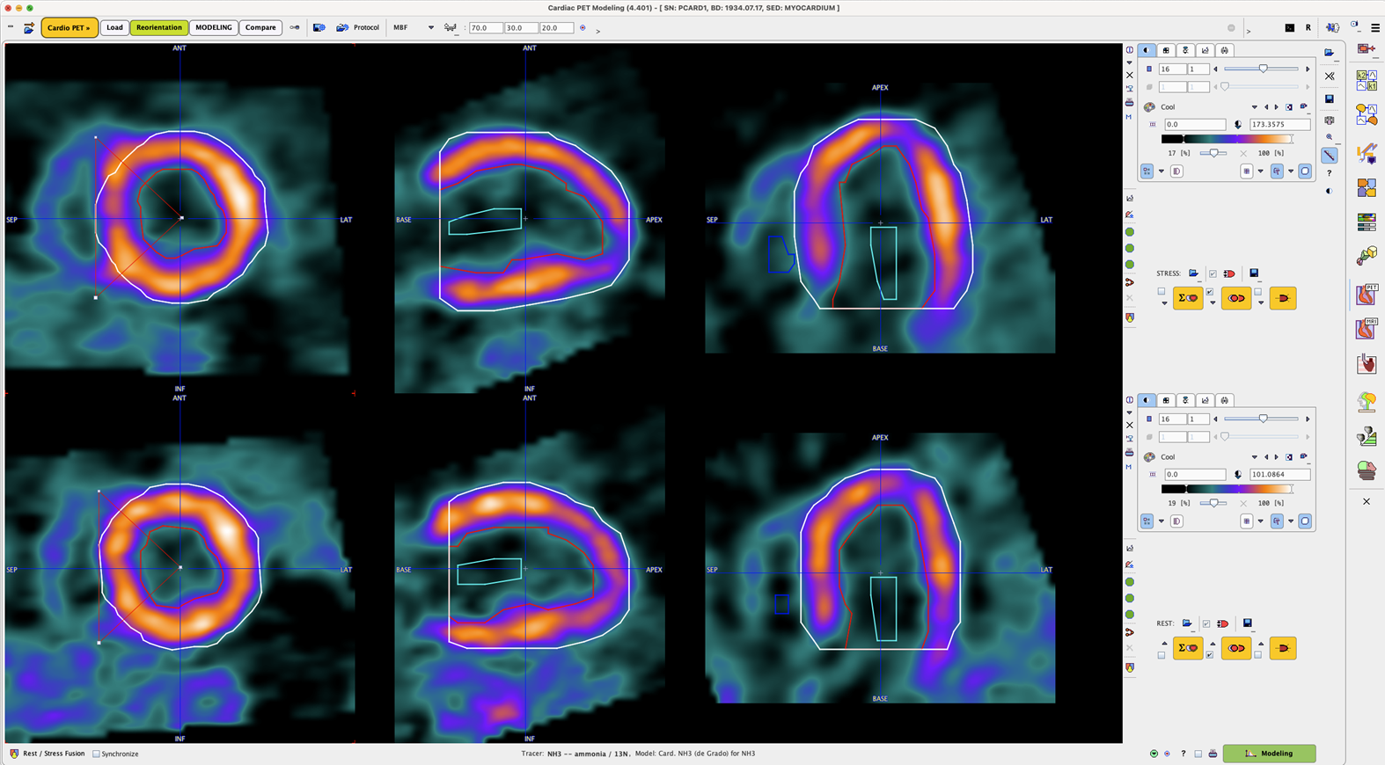The image size is (1385, 765).
Task: Switch to the Reorientation page
Action: 159,27
